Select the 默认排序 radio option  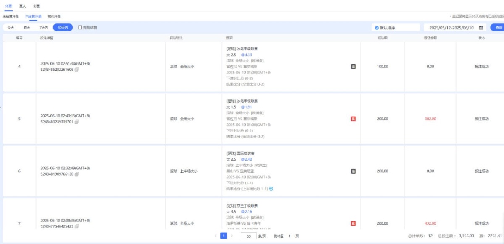click(x=377, y=28)
